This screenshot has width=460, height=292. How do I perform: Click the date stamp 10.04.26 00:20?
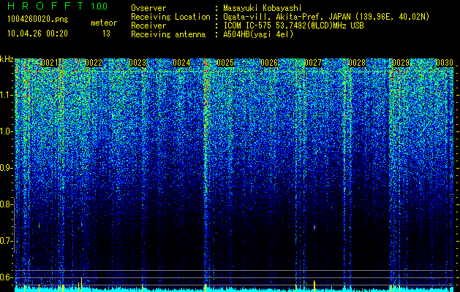tap(37, 34)
